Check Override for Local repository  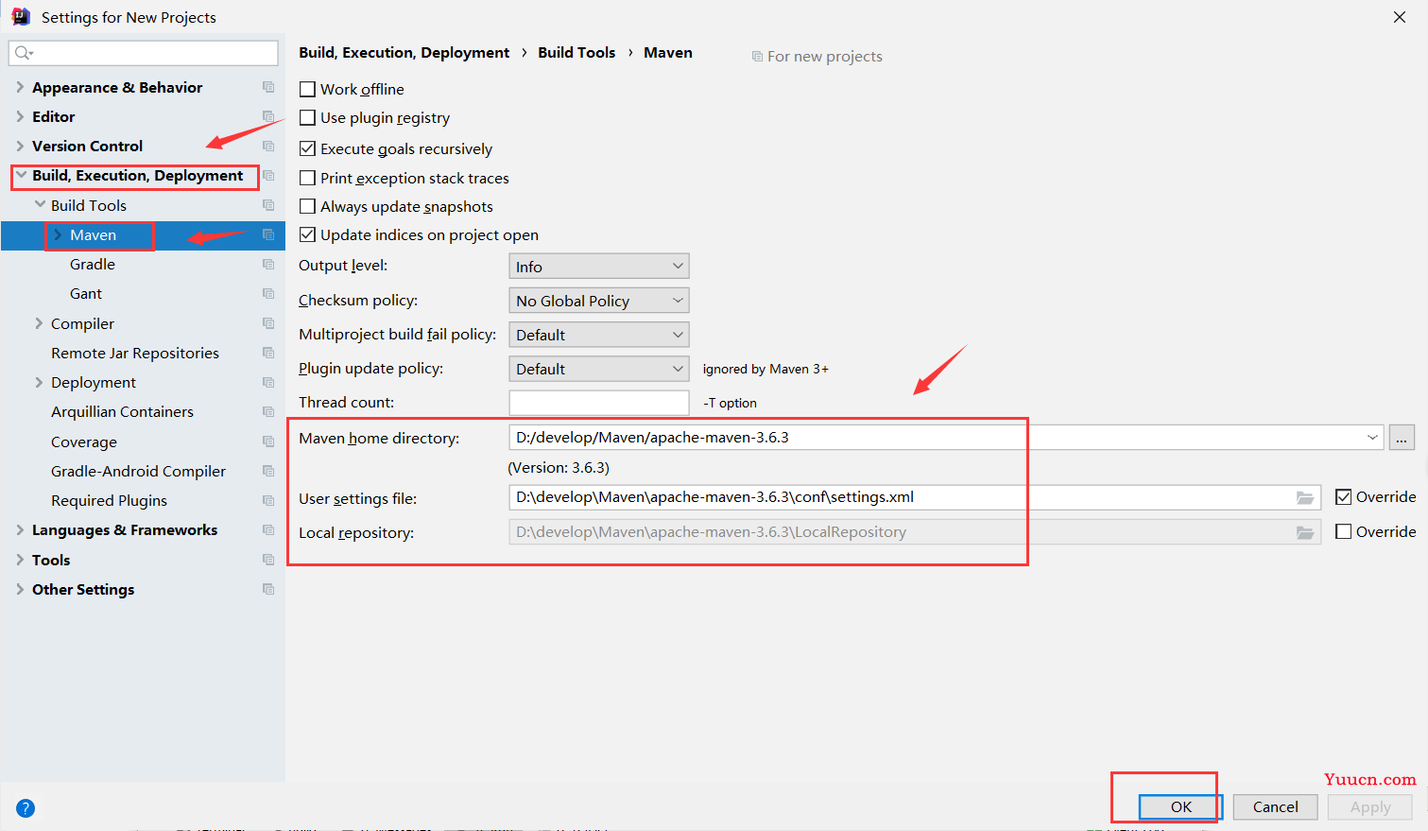(x=1343, y=531)
